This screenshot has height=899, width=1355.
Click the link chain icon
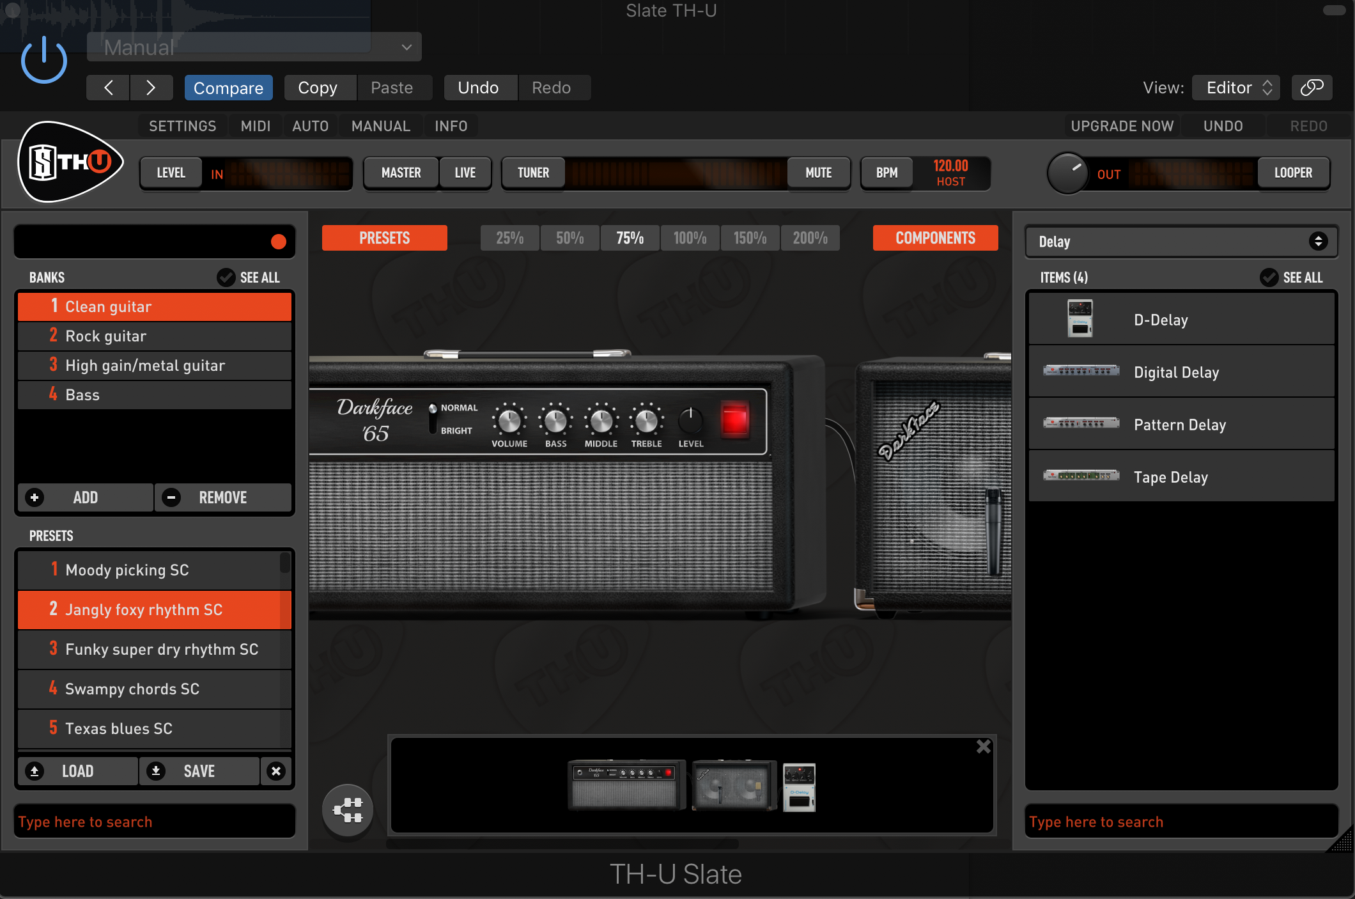(x=1312, y=88)
